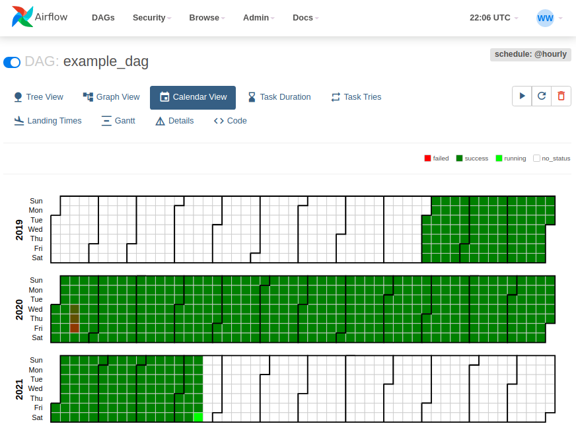Click the example_dag title text
This screenshot has width=576, height=428.
pyautogui.click(x=106, y=61)
